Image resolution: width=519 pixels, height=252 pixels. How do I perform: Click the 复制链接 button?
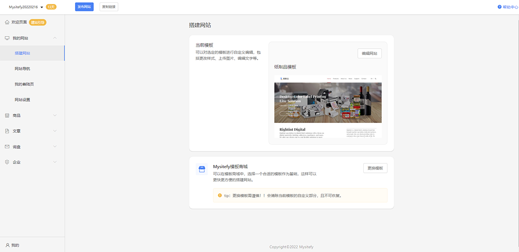tap(109, 7)
